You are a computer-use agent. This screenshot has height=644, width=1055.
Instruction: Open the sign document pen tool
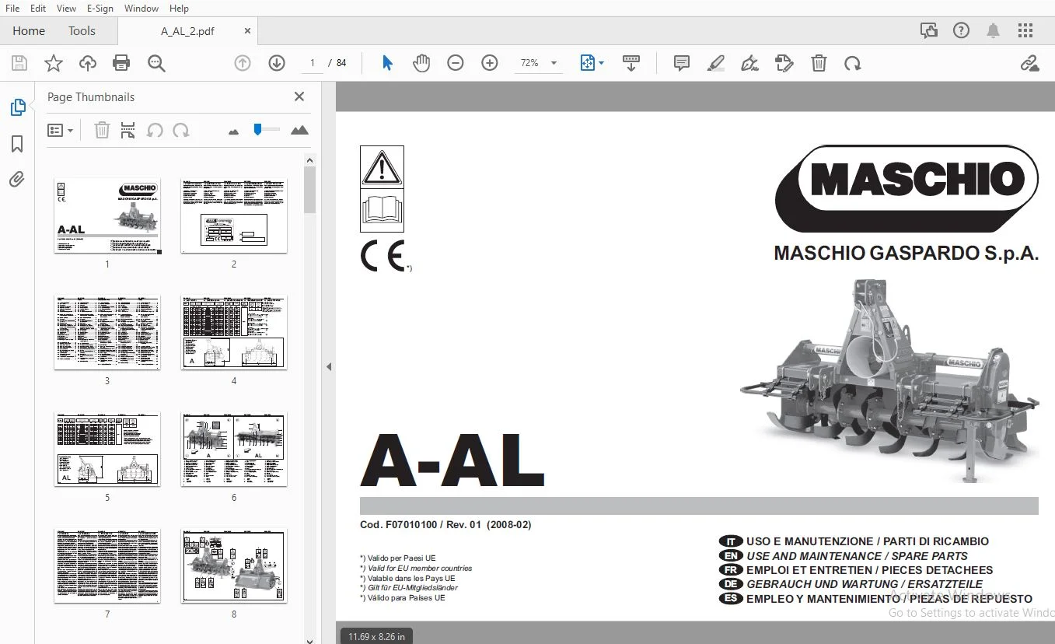750,64
